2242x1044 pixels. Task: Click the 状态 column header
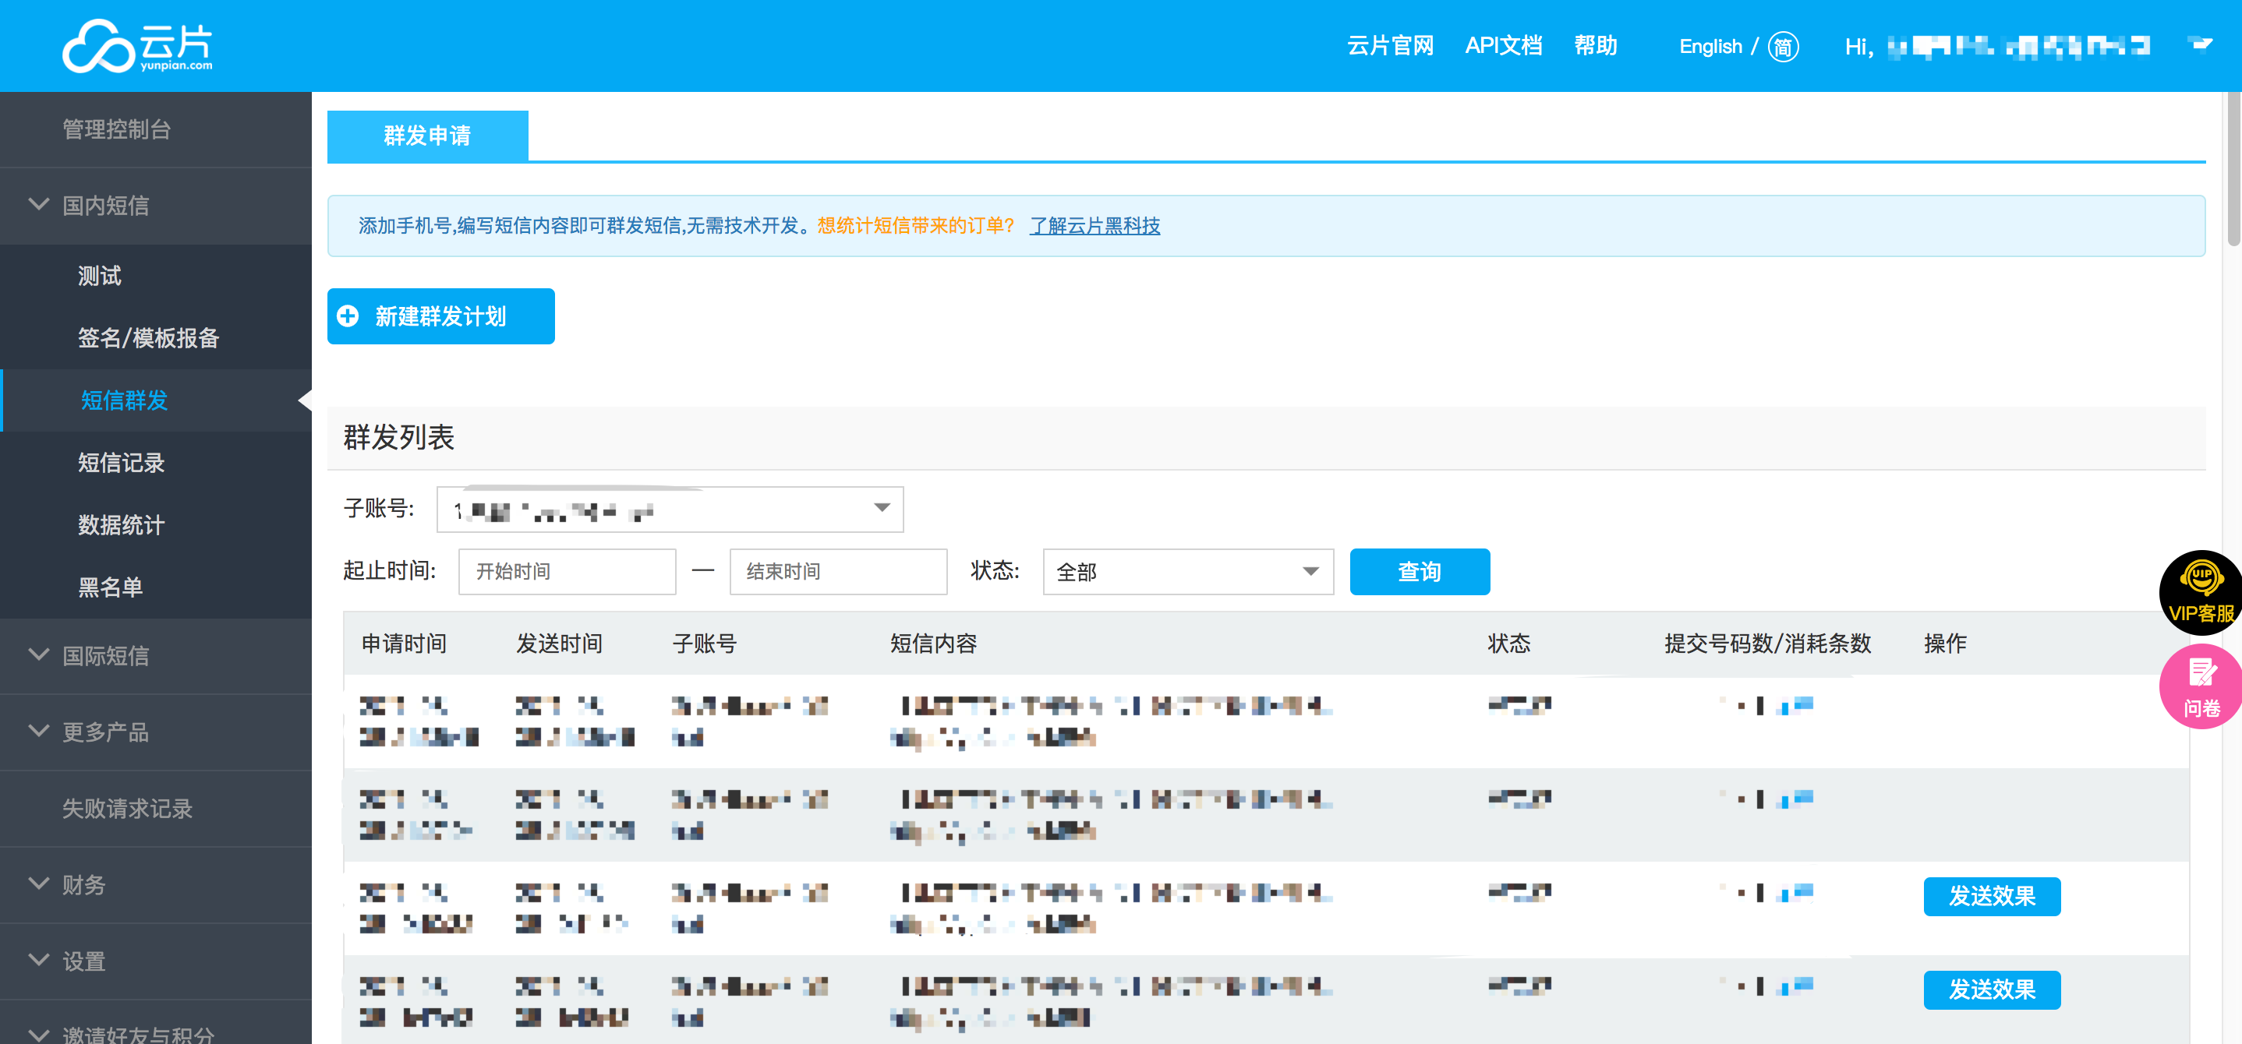(x=1509, y=644)
